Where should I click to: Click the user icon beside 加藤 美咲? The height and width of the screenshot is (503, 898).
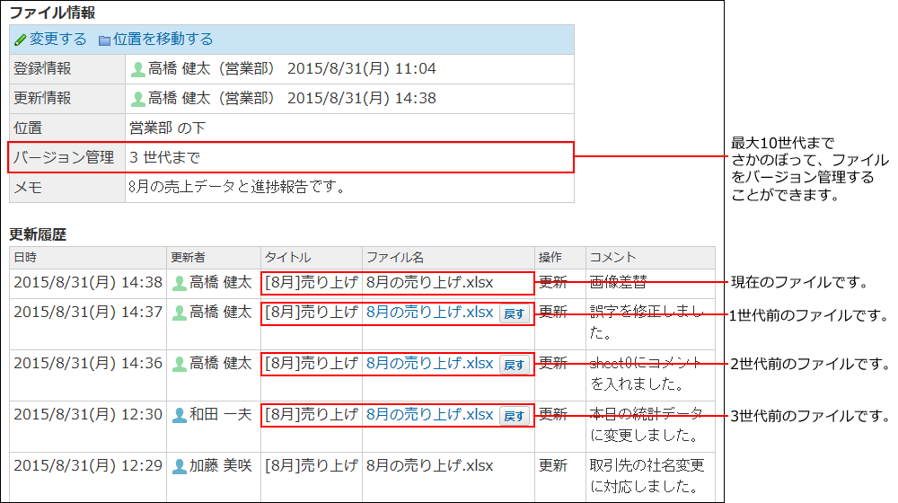(180, 466)
